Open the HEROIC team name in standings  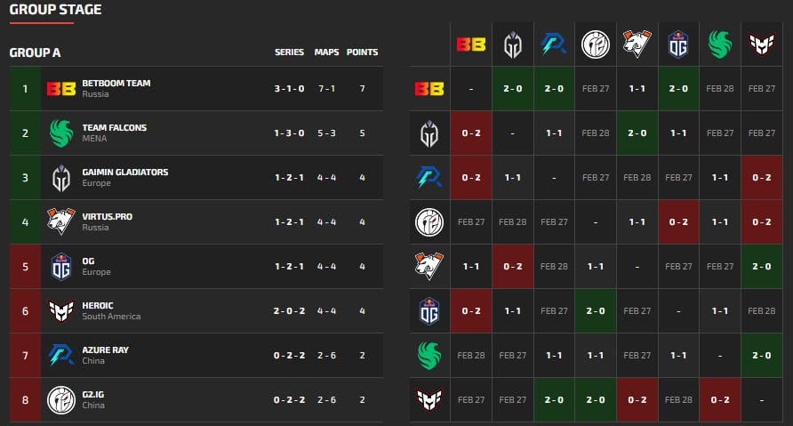coord(99,306)
